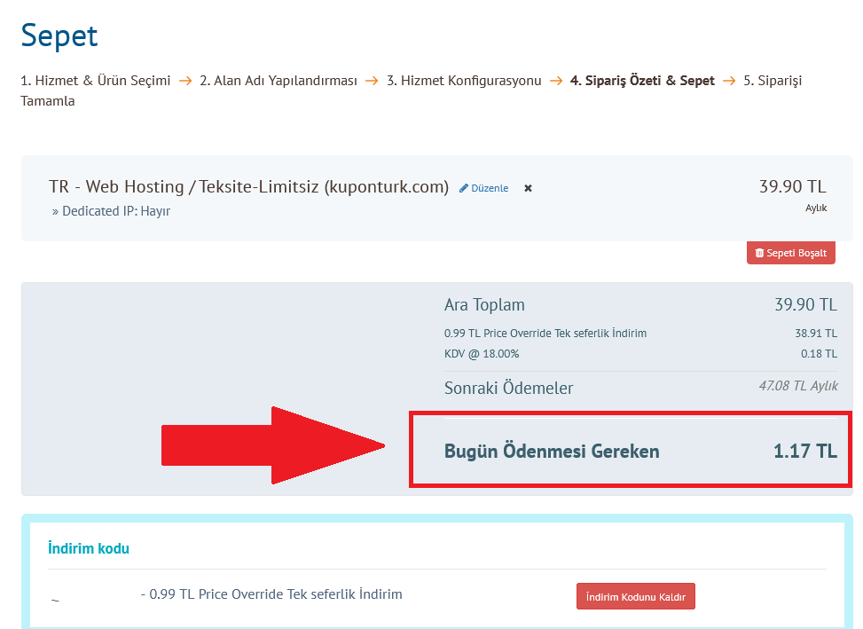Remove the kuponturk.com hosting item with the x icon
The width and height of the screenshot is (863, 629).
pyautogui.click(x=528, y=188)
